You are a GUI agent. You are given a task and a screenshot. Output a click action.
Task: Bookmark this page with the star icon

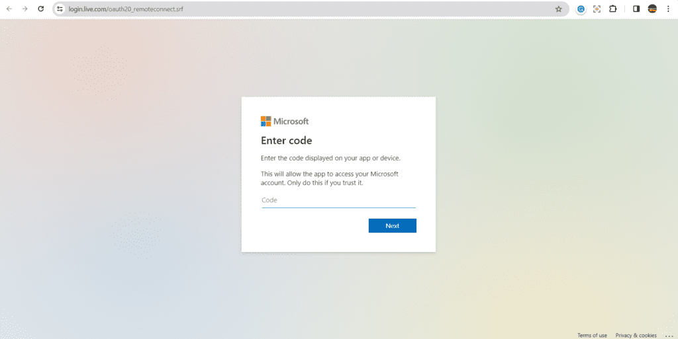click(559, 9)
